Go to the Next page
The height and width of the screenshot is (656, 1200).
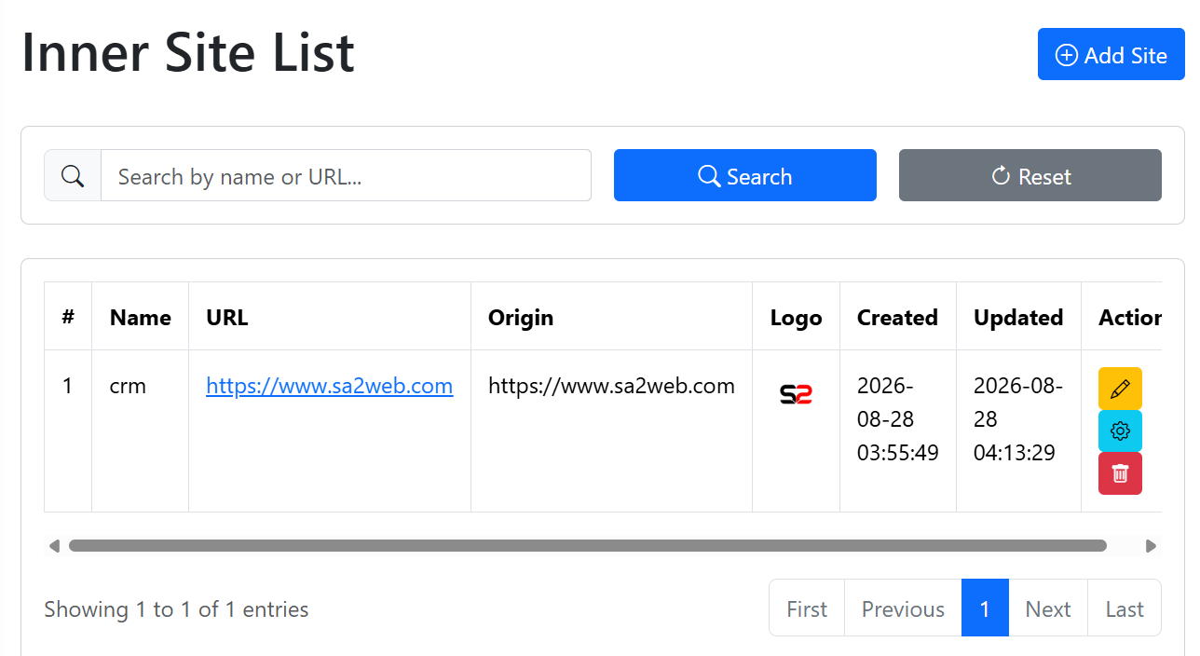pos(1048,608)
